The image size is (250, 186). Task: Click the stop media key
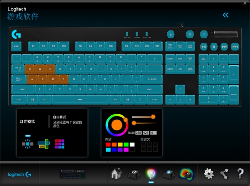click(x=214, y=46)
